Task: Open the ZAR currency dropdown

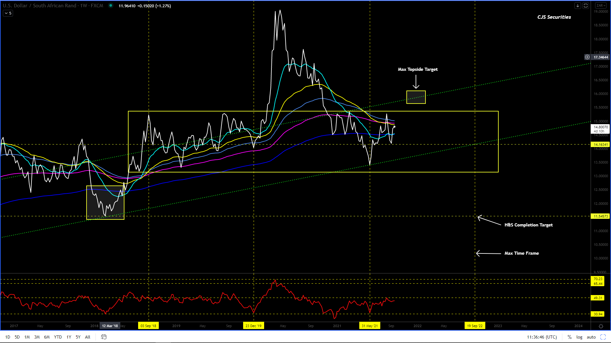Action: (x=601, y=5)
